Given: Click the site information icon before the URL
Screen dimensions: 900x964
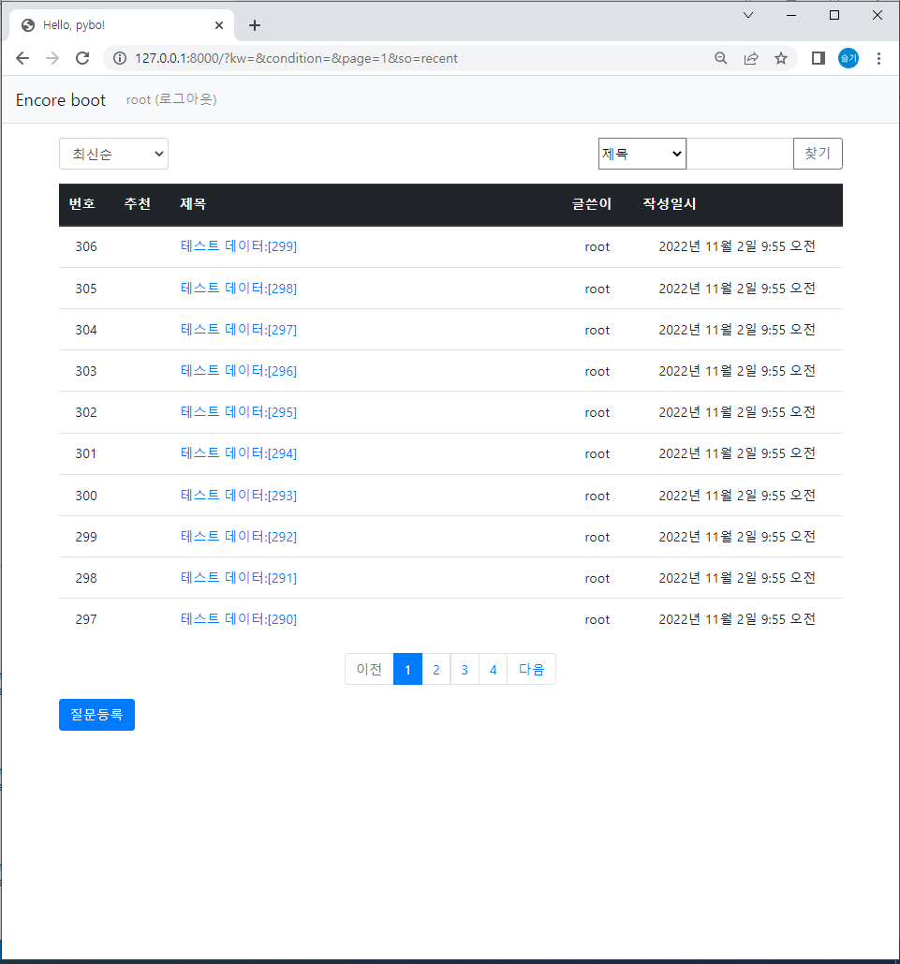Looking at the screenshot, I should pyautogui.click(x=119, y=57).
